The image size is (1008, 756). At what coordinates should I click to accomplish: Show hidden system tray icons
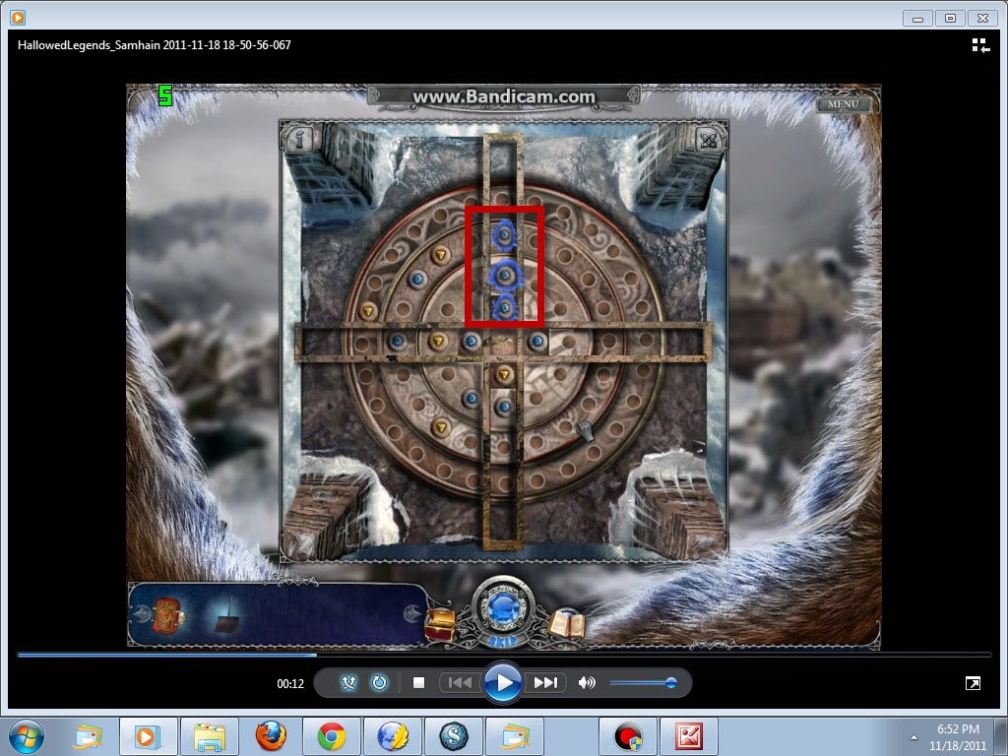coord(913,735)
